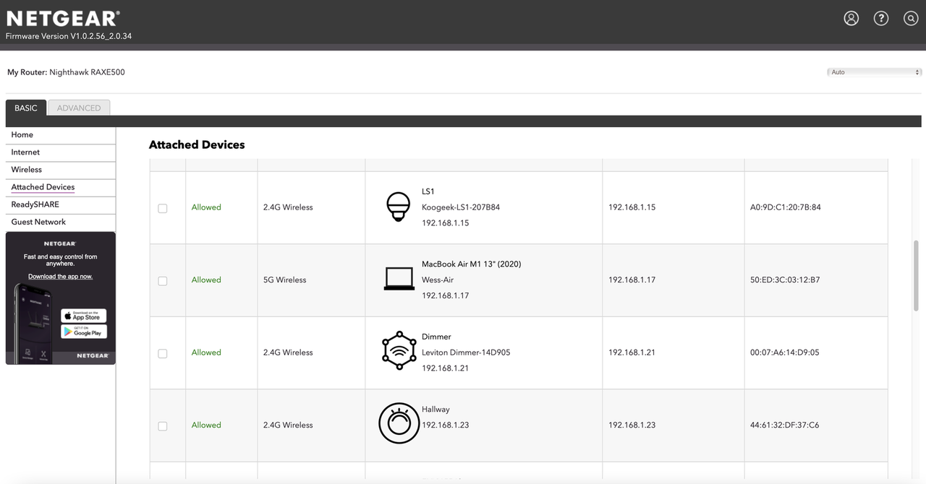Click Allowed status for MacBook Air row

(206, 280)
